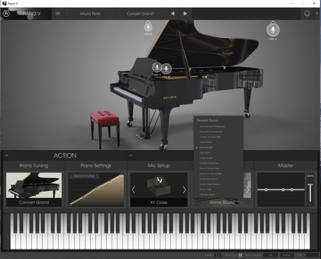The width and height of the screenshot is (321, 259).
Task: Choose Modern Hardware reverb room
Action: pyautogui.click(x=209, y=163)
